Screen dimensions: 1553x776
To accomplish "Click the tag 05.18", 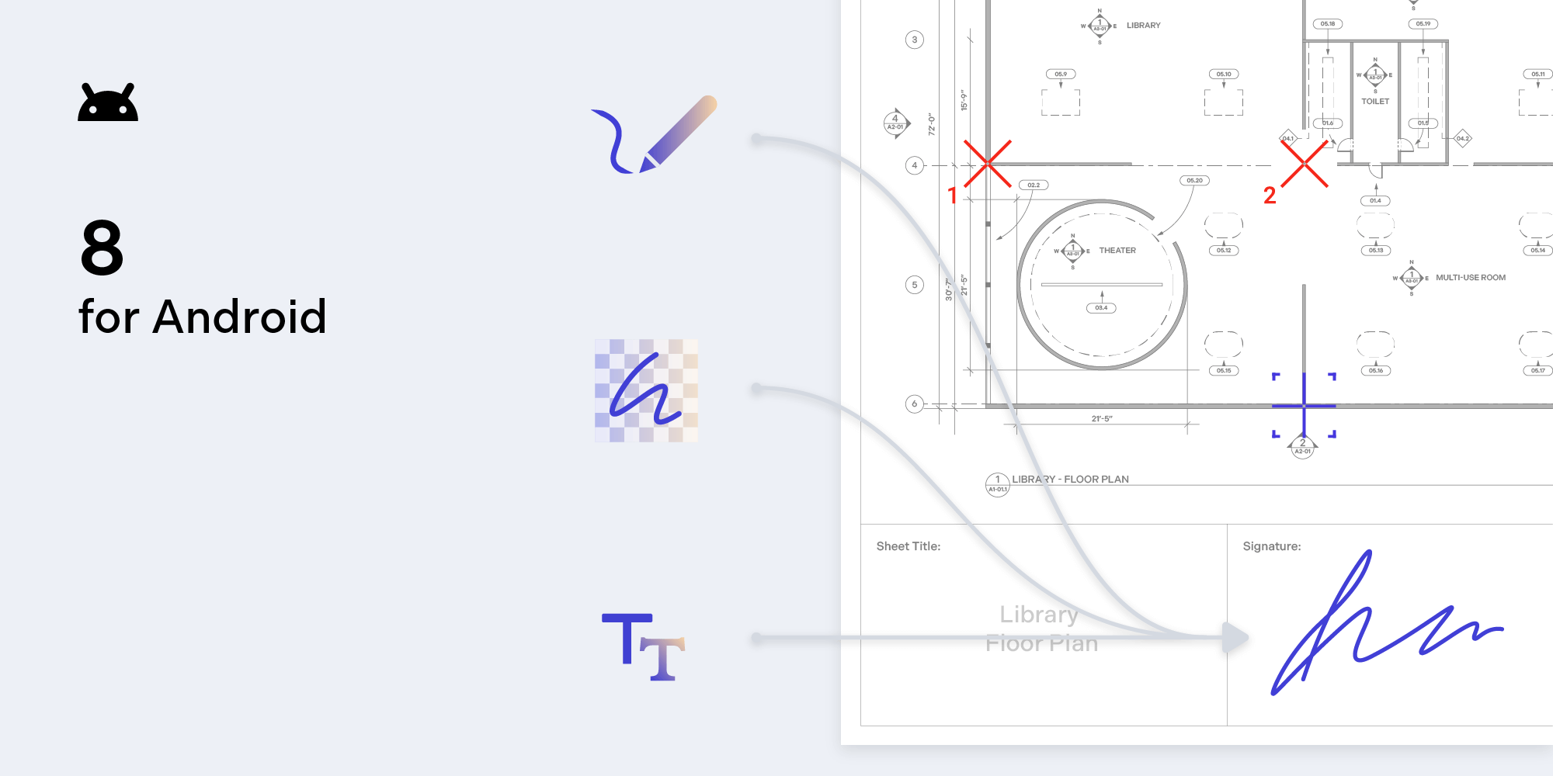I will (1328, 24).
